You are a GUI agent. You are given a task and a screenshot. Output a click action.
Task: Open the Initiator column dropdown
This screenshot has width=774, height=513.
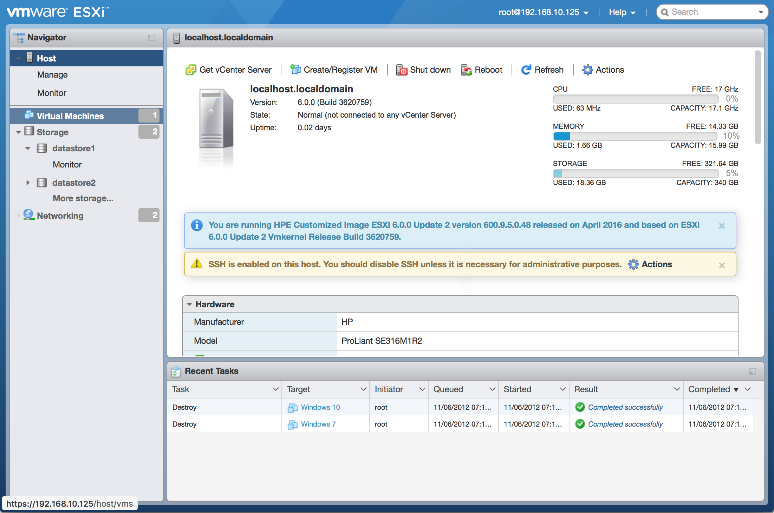[422, 389]
